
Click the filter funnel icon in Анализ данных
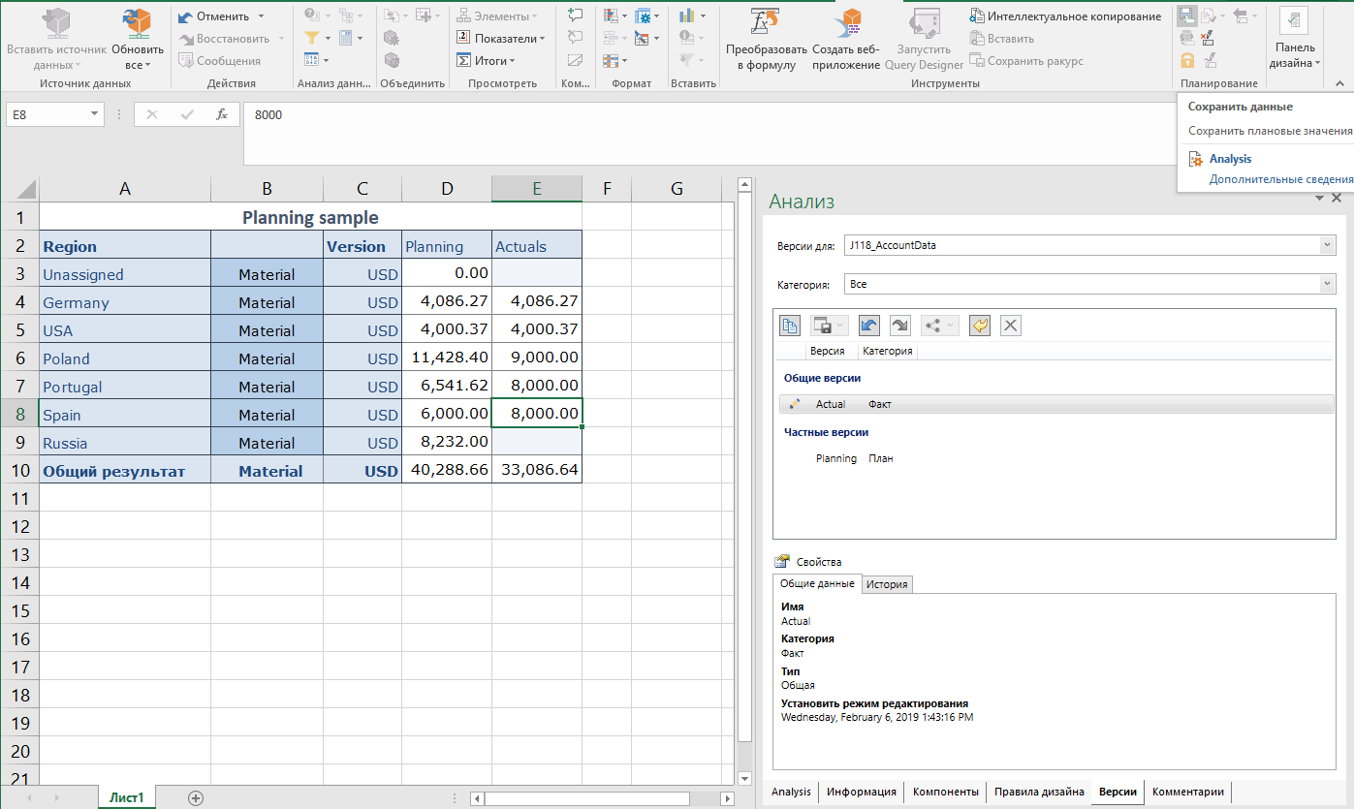(311, 38)
